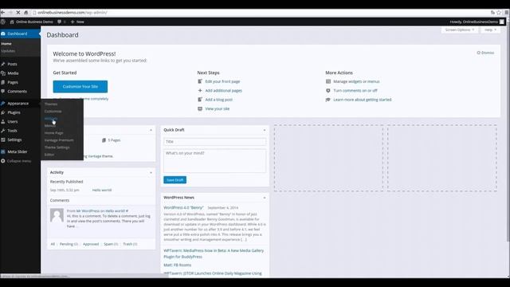Click Turn comments on or off link
Image resolution: width=510 pixels, height=287 pixels.
355,90
